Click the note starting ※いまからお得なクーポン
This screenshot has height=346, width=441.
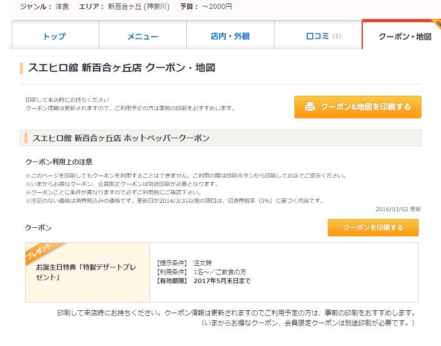122,184
